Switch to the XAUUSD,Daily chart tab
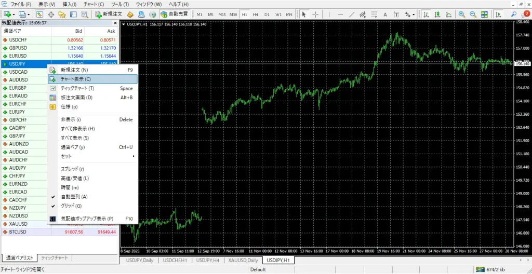532x274 pixels. click(243, 260)
